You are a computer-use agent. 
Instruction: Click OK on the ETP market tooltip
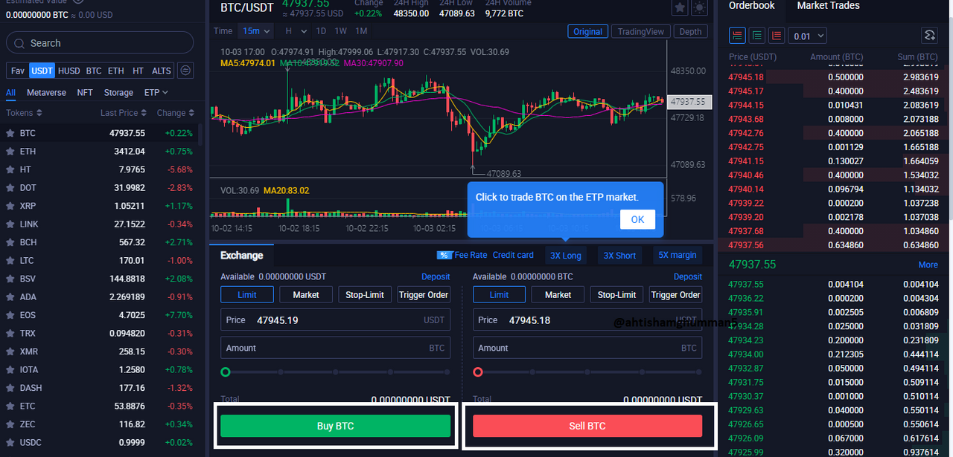coord(637,219)
